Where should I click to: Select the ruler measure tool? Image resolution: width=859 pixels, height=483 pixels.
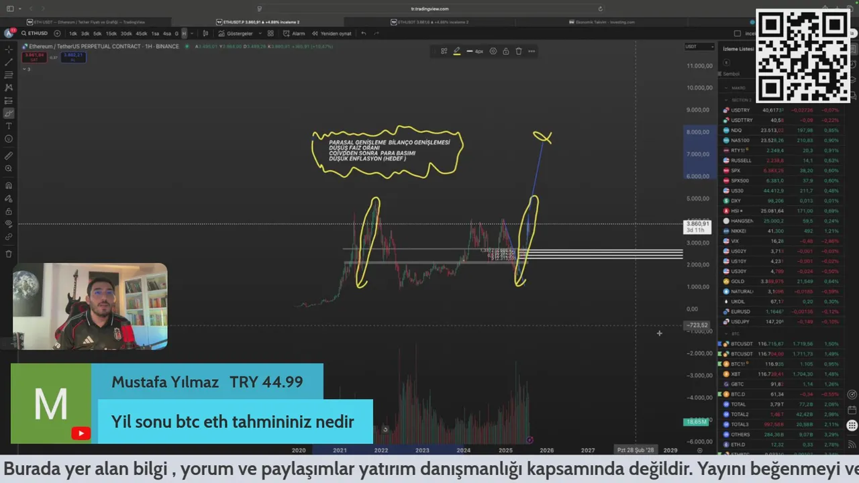coord(9,156)
